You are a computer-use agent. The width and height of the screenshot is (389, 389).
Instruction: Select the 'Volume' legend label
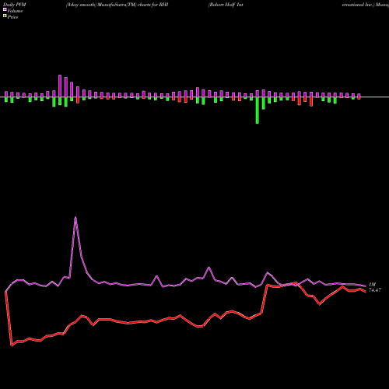(x=15, y=11)
